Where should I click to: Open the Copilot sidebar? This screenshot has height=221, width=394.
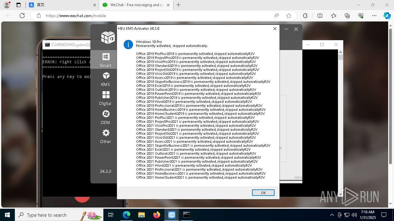pyautogui.click(x=387, y=16)
